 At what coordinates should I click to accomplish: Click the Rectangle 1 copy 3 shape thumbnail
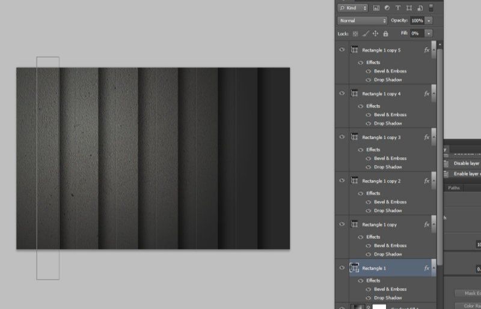[355, 137]
